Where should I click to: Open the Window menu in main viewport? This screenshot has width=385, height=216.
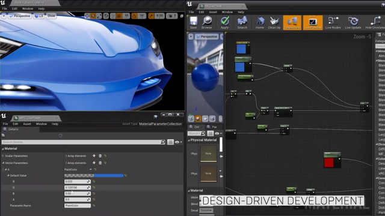click(28, 8)
